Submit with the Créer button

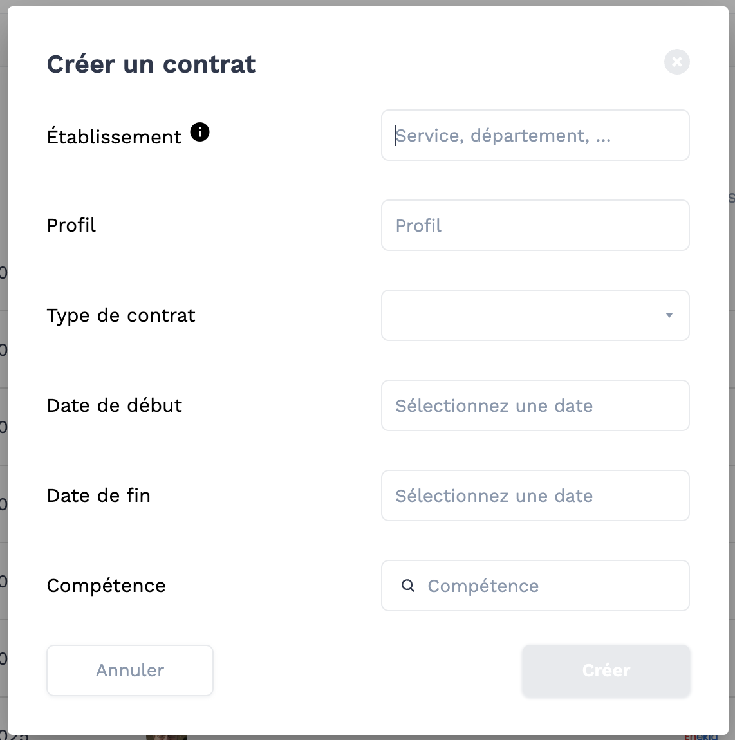click(606, 671)
